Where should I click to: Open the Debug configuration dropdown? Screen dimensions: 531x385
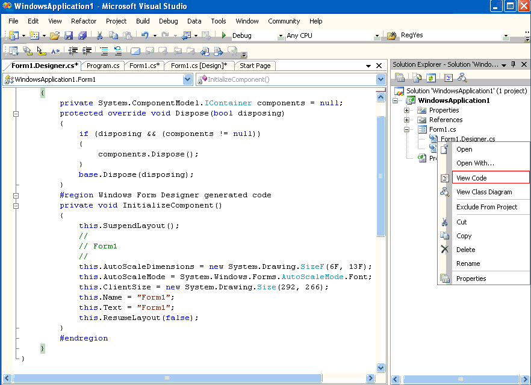point(281,36)
